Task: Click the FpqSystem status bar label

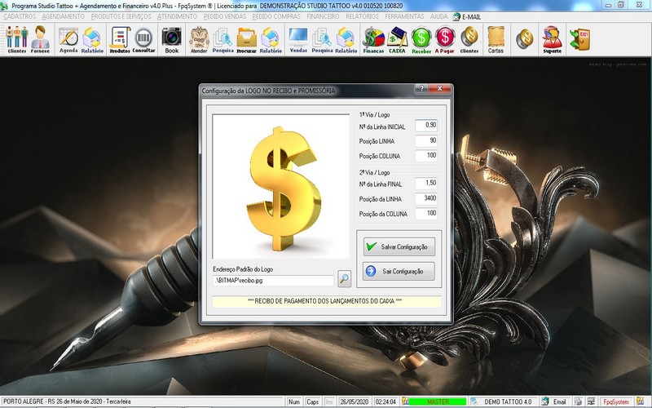Action: pos(616,401)
